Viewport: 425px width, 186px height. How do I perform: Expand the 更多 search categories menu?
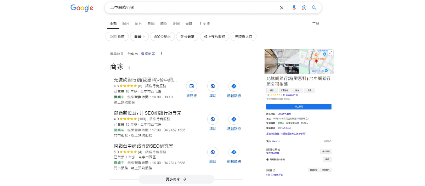[204, 24]
